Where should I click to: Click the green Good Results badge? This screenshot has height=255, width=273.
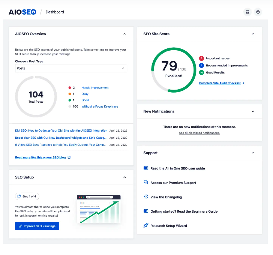coord(201,73)
